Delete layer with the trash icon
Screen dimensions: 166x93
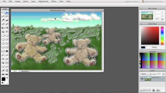[x=144, y=90]
